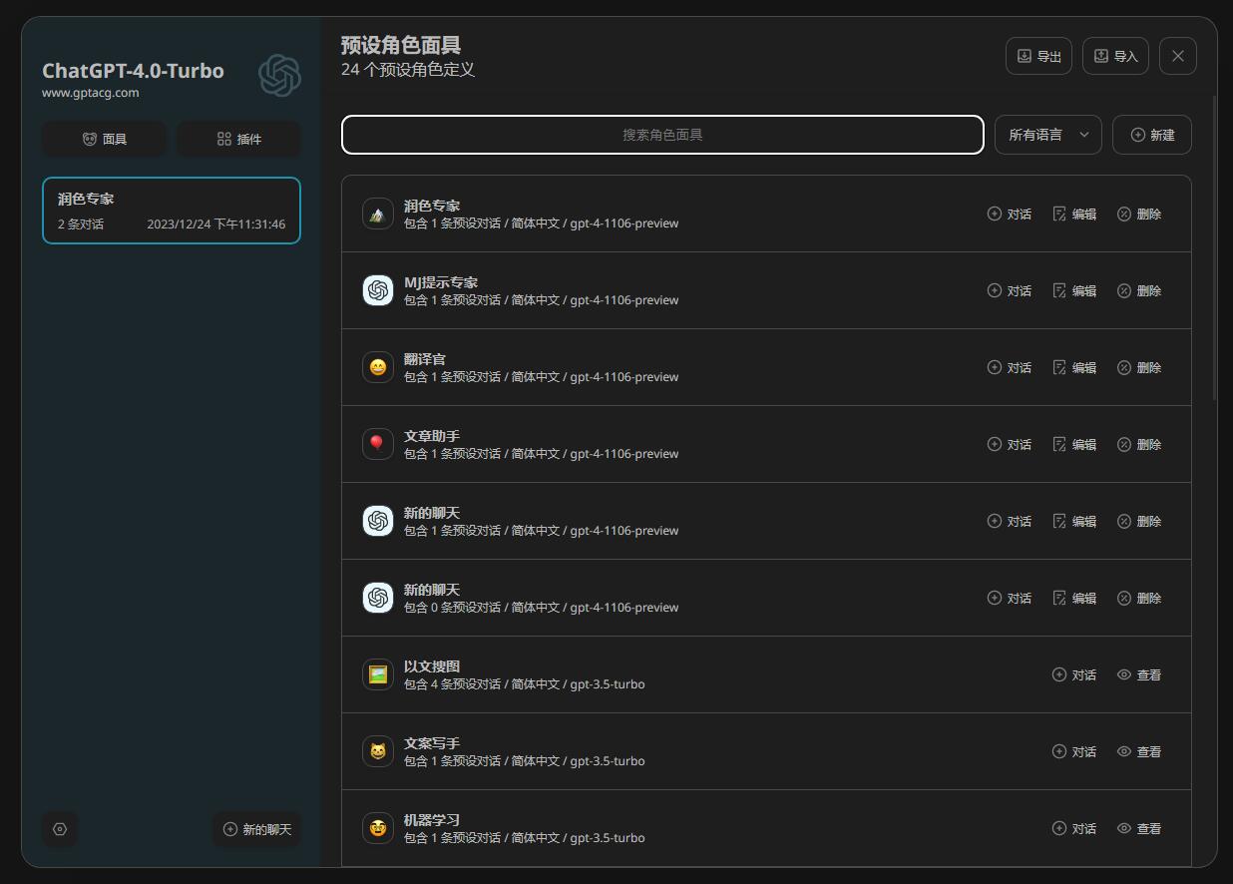The width and height of the screenshot is (1233, 884).
Task: View the 文案写手 mask details
Action: (1139, 751)
